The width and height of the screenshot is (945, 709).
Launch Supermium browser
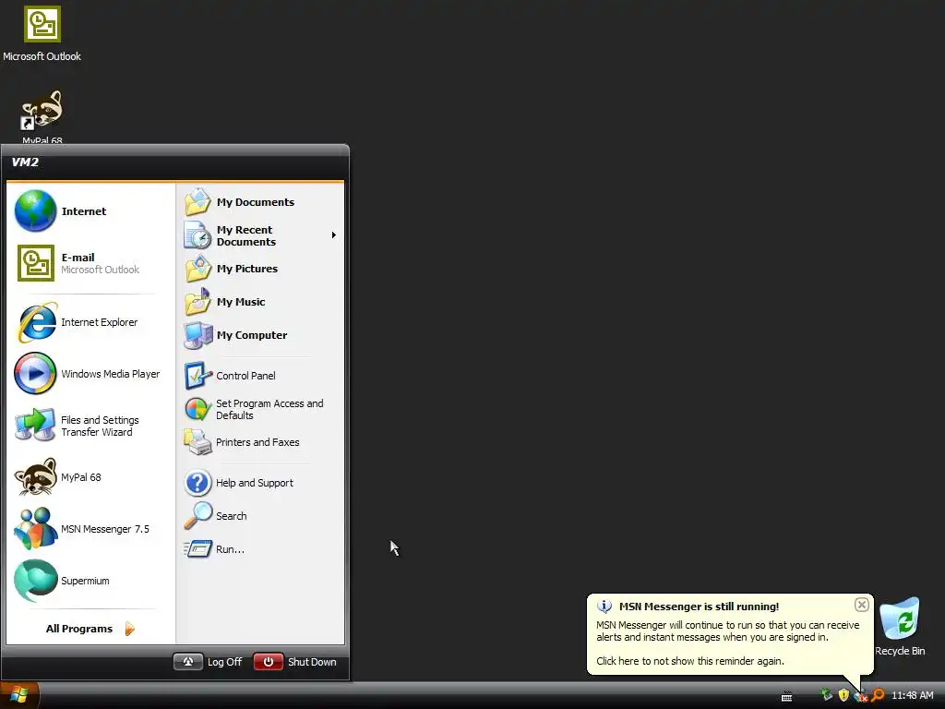[x=90, y=581]
